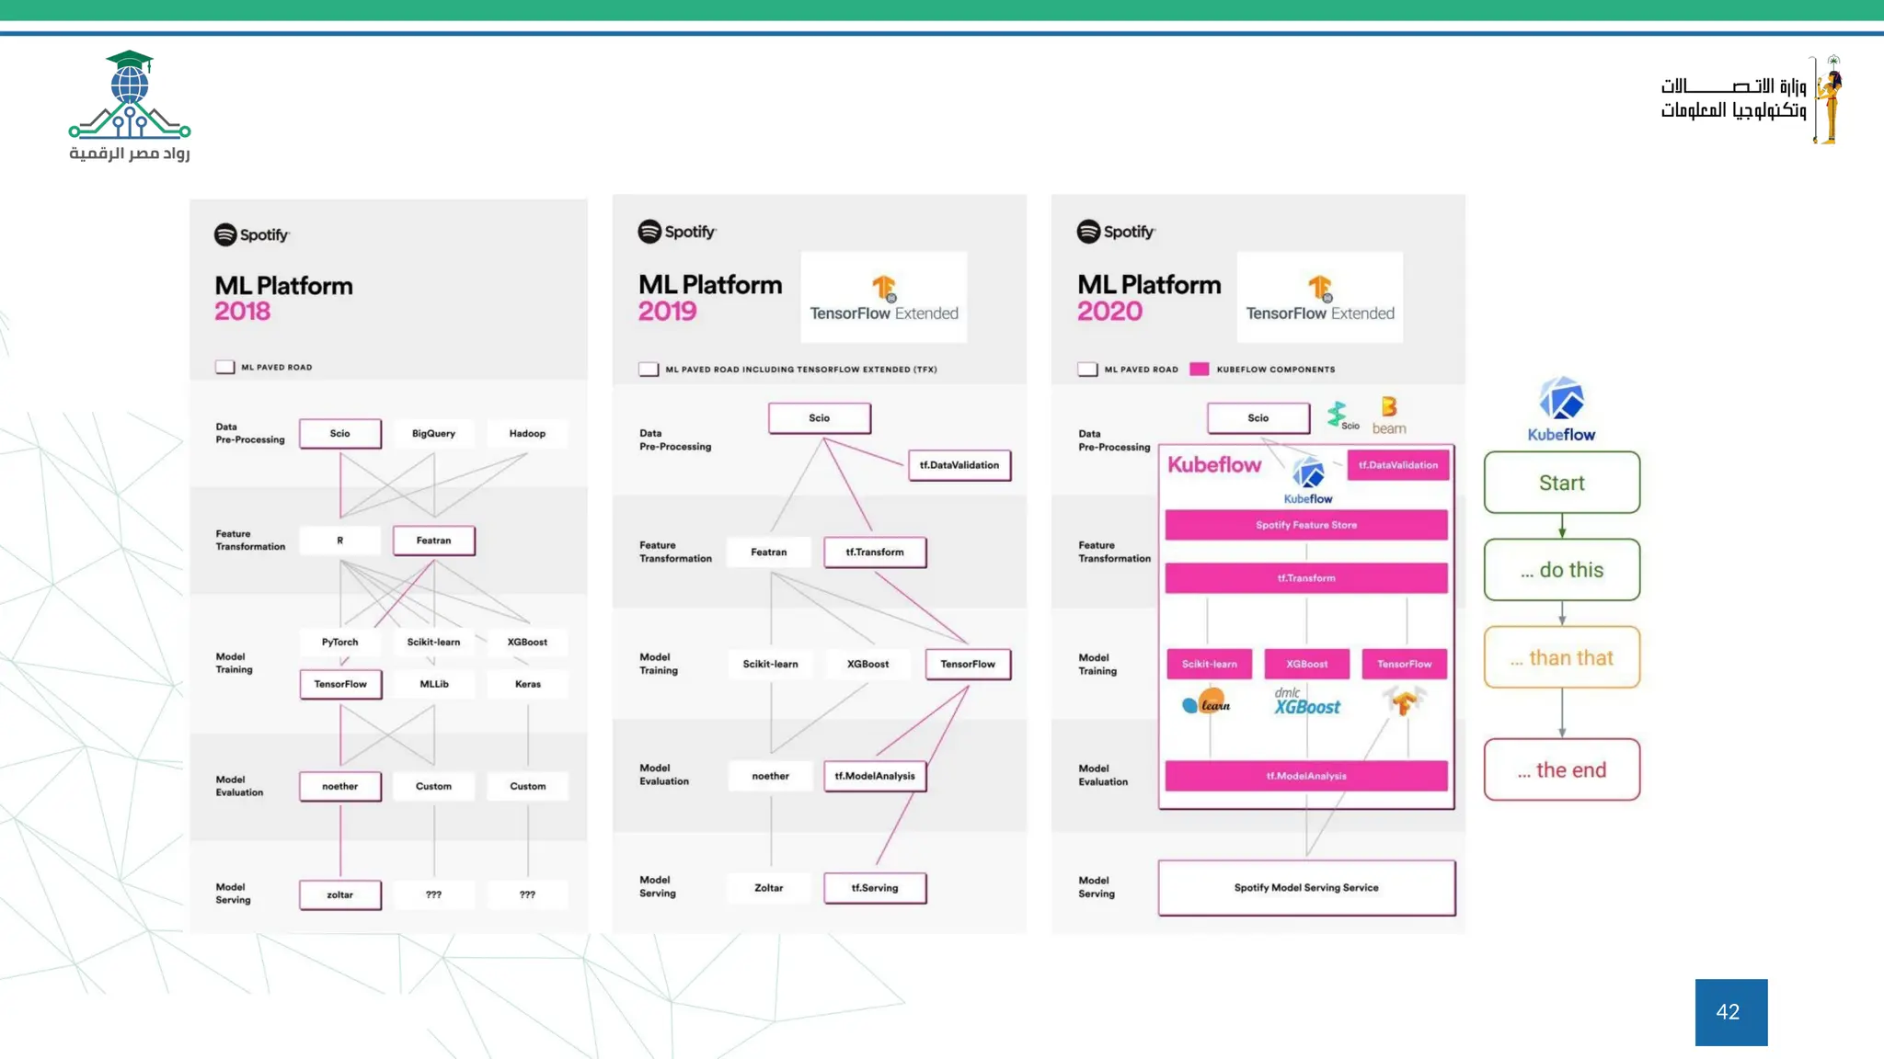The height and width of the screenshot is (1059, 1884).
Task: Click the orange 'than that' flowchart box
Action: (1561, 658)
